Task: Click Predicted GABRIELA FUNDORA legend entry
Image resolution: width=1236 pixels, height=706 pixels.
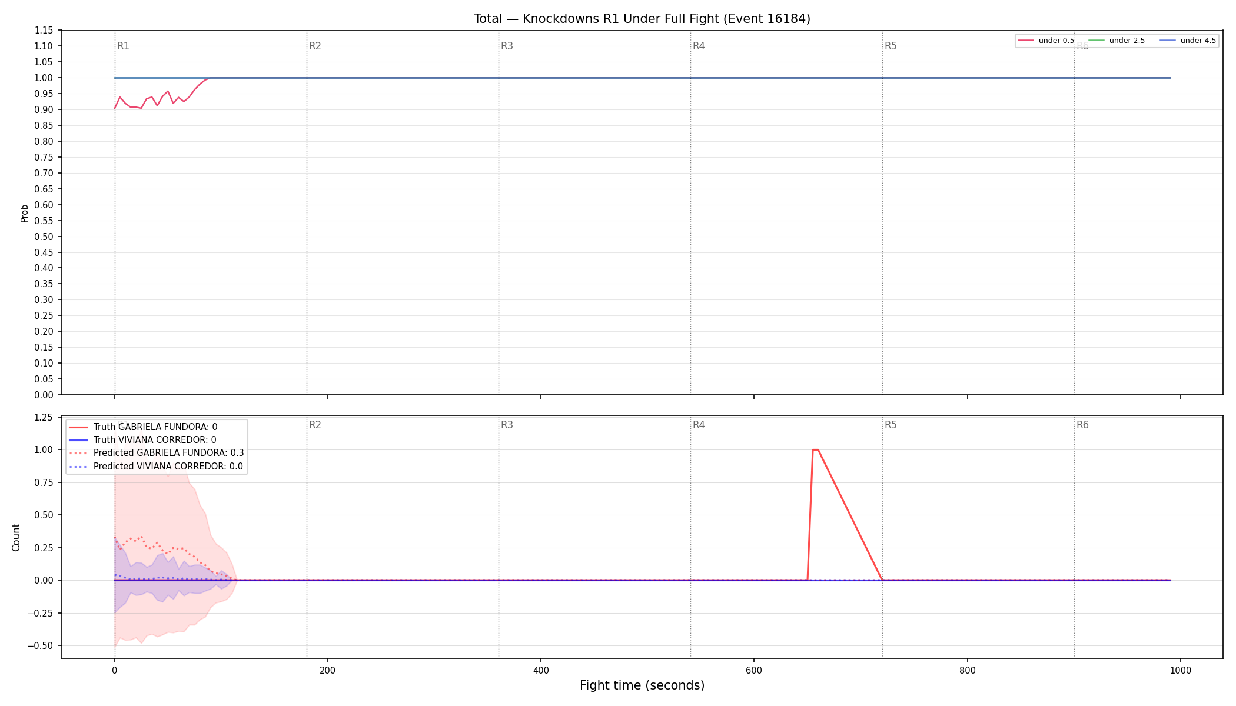Action: [x=156, y=453]
